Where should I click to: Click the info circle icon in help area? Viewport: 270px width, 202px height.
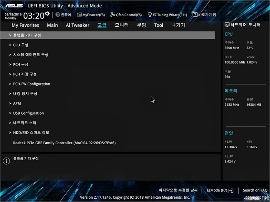(6, 161)
